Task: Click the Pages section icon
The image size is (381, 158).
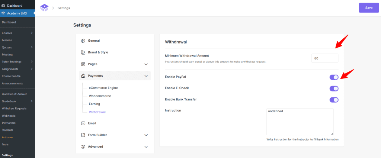Action: point(83,64)
